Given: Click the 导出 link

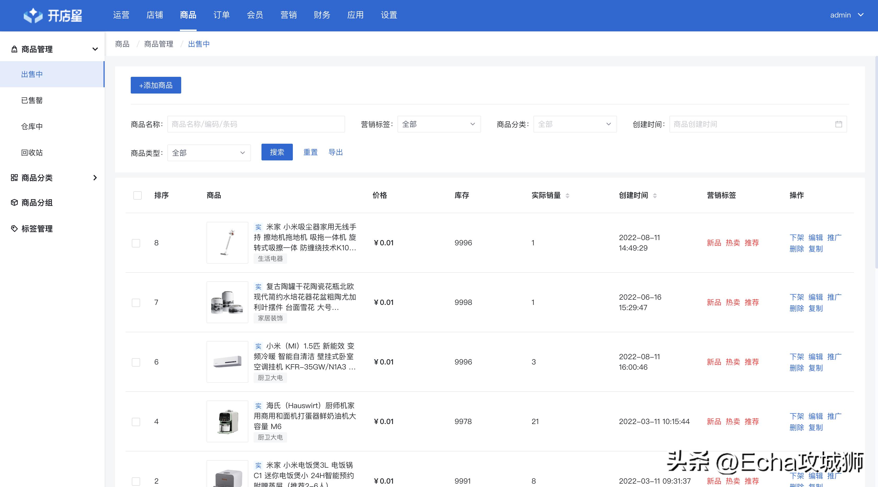Looking at the screenshot, I should (335, 152).
